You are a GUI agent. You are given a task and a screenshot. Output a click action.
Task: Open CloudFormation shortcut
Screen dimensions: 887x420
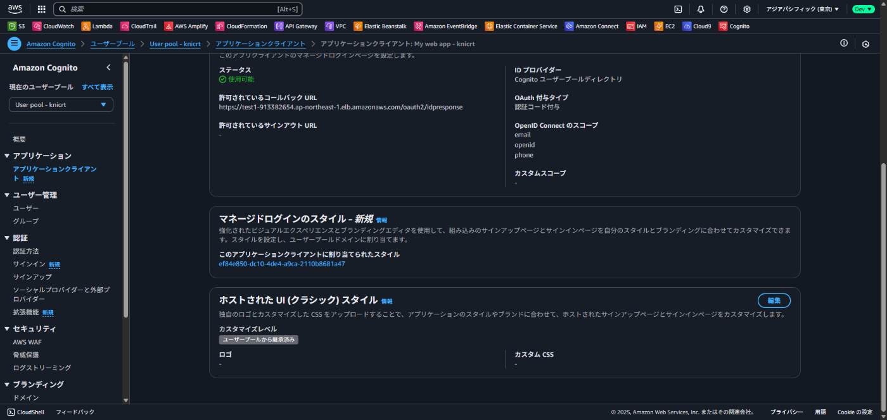[x=241, y=26]
